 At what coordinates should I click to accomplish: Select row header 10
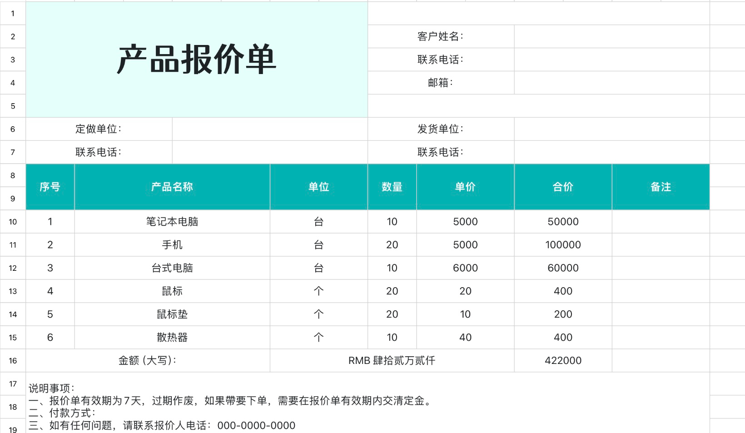[x=13, y=222]
